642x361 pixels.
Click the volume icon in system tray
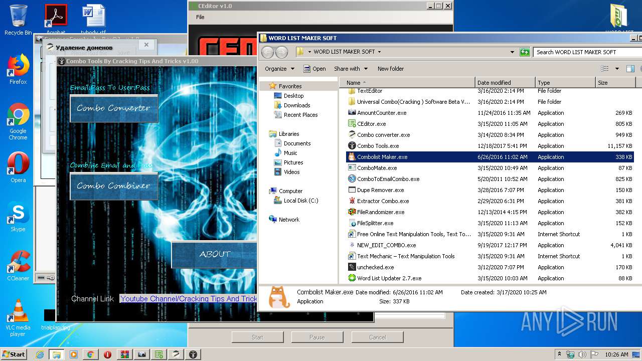click(x=582, y=354)
